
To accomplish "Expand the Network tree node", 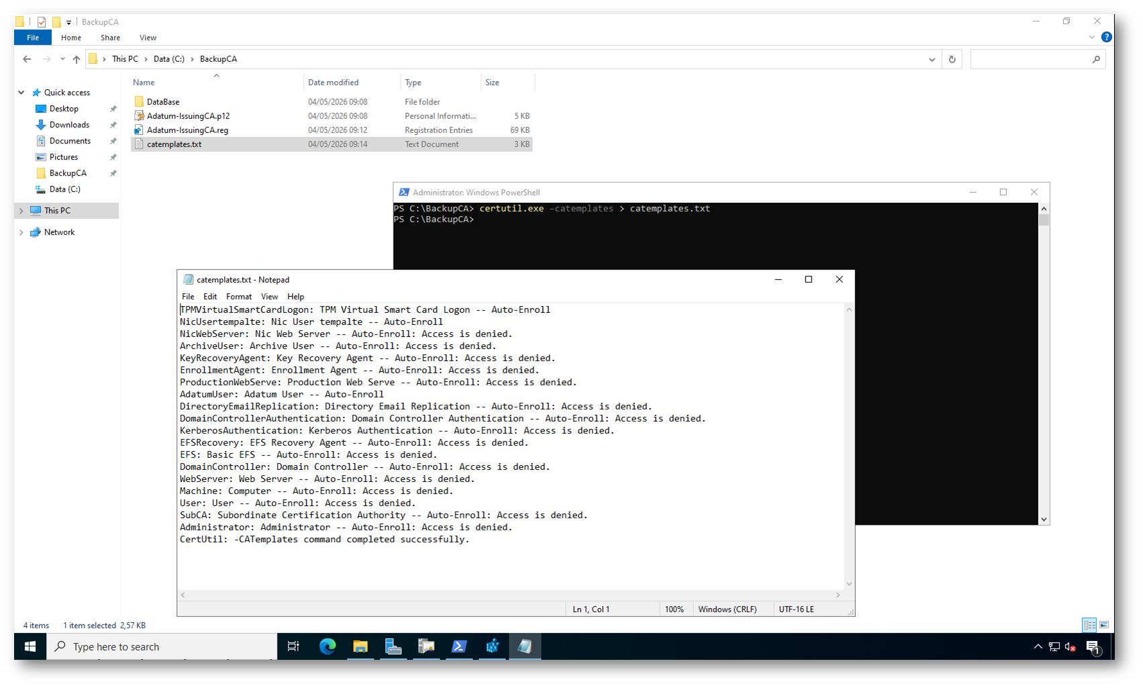I will coord(21,232).
